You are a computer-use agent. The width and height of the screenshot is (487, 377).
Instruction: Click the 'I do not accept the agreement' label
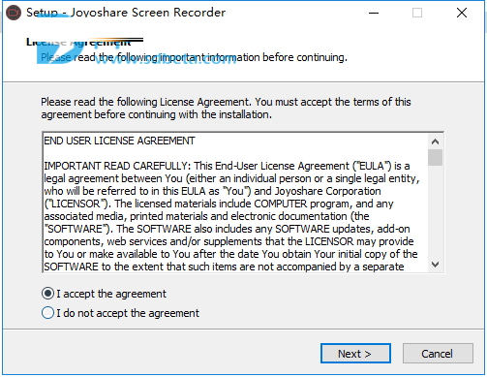[x=128, y=313]
